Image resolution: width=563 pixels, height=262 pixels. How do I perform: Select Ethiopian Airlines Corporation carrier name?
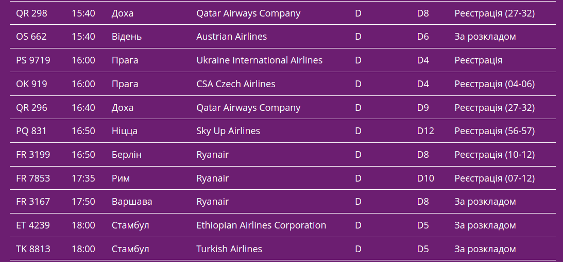point(261,225)
